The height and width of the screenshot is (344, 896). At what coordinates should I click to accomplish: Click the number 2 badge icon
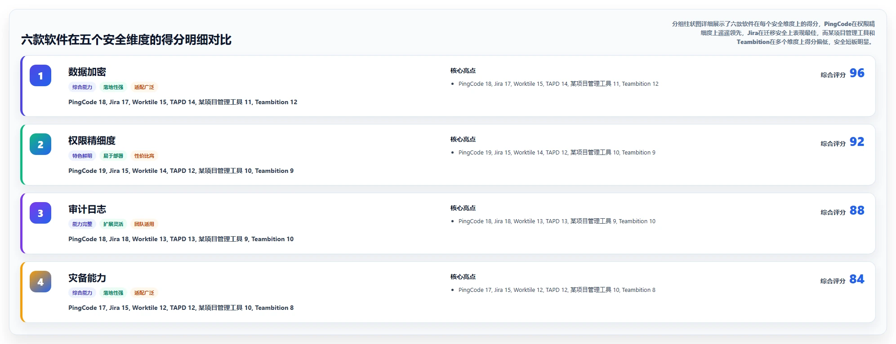(40, 144)
